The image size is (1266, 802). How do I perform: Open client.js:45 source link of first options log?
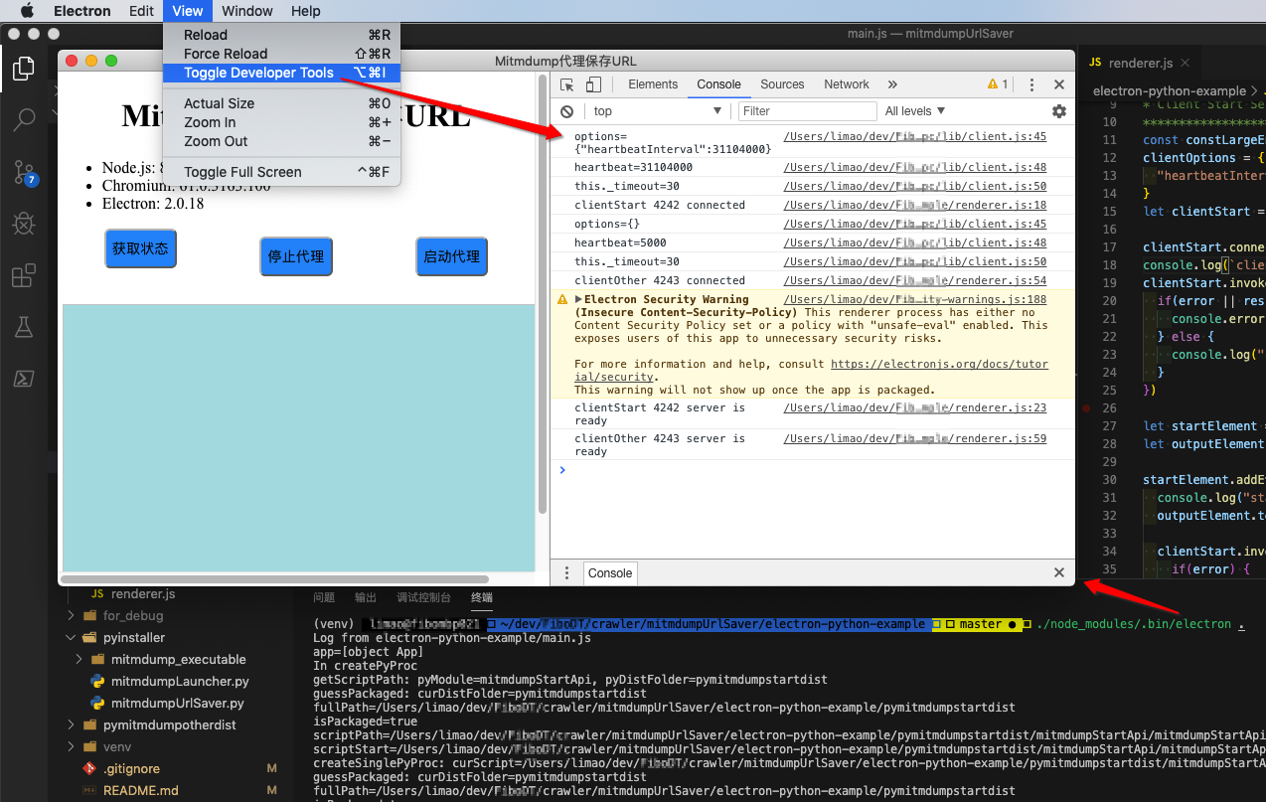point(914,137)
